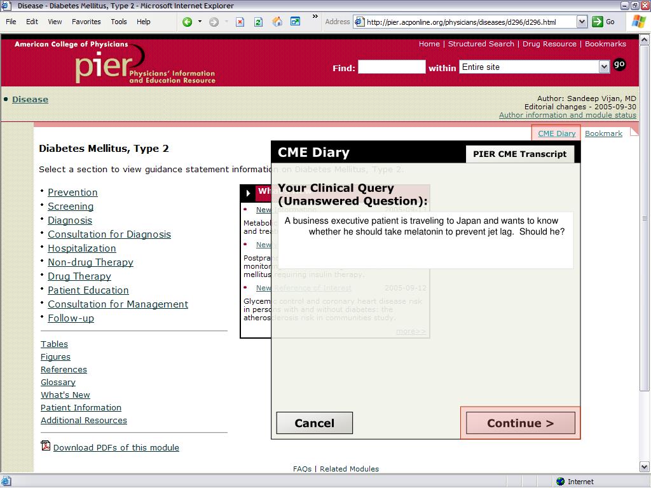Open Author information and module status
The height and width of the screenshot is (488, 651).
pos(568,115)
